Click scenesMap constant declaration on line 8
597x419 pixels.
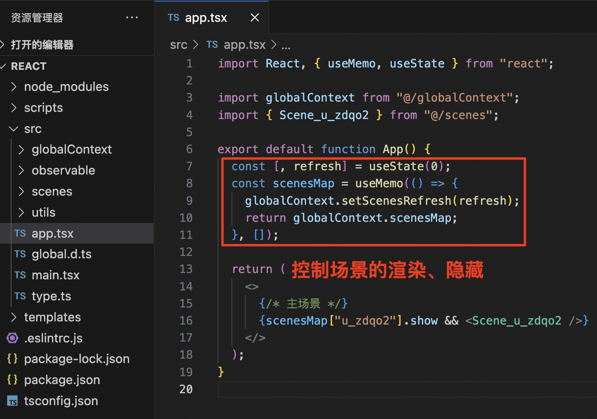click(303, 183)
